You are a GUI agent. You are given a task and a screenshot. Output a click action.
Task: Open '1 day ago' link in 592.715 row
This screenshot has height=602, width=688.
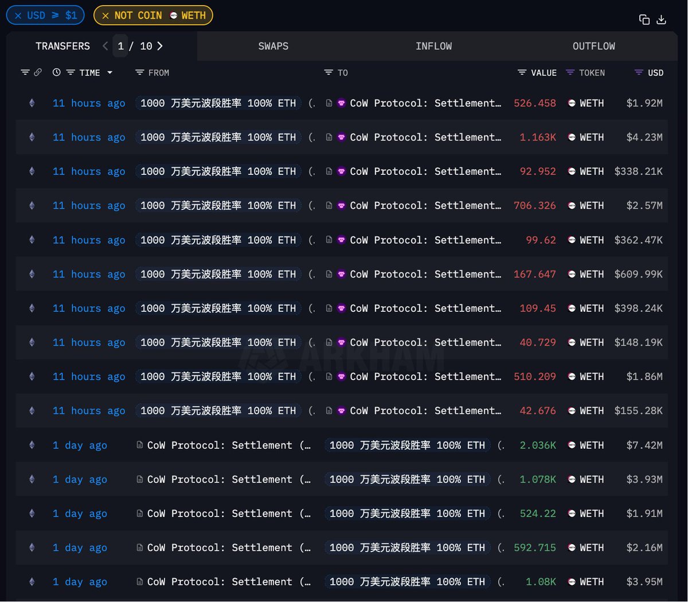pos(80,548)
